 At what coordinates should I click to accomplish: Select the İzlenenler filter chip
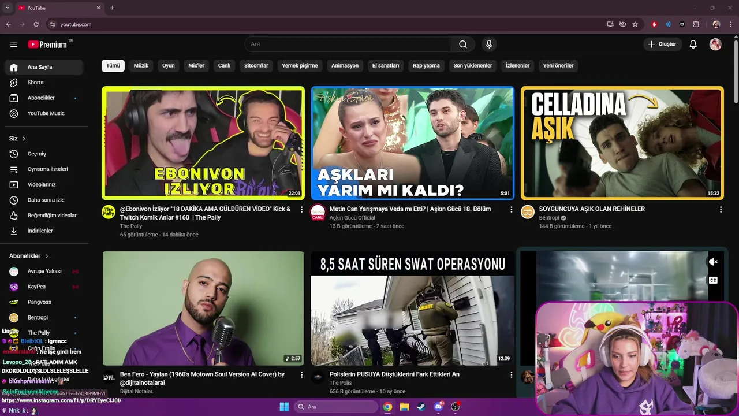[x=517, y=66]
